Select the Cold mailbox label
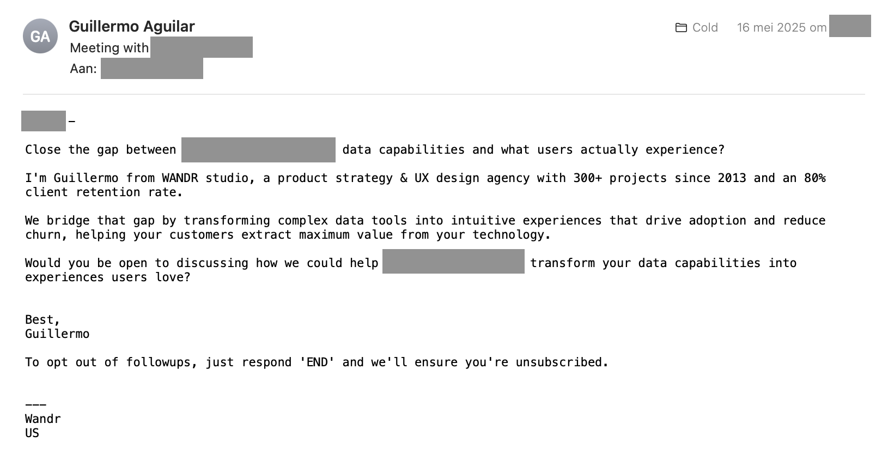888x472 pixels. point(705,27)
